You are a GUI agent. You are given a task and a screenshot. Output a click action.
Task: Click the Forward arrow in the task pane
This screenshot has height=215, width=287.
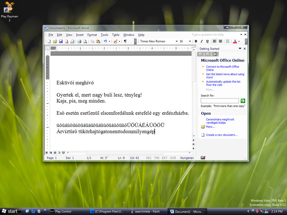208,54
